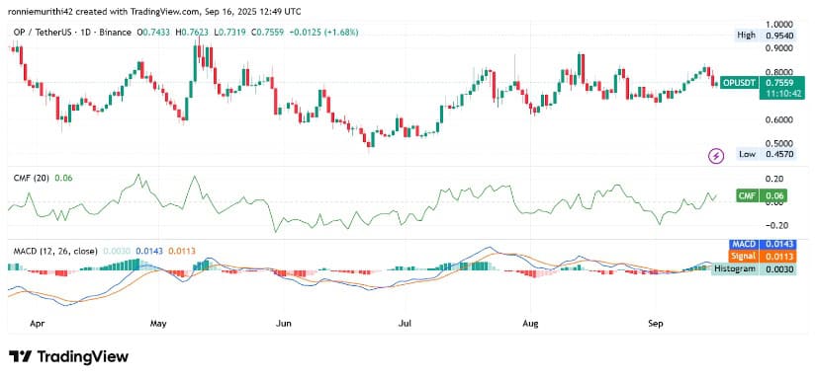Screen dimensions: 816x379
Task: Click the MACD (12, 26, close) title
Action: tap(55, 251)
